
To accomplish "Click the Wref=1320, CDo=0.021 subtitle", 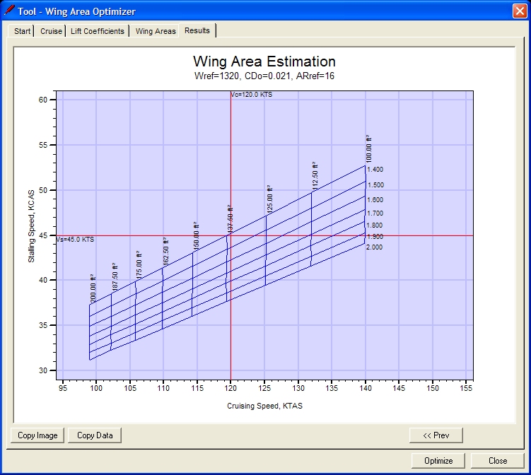I will pyautogui.click(x=264, y=76).
